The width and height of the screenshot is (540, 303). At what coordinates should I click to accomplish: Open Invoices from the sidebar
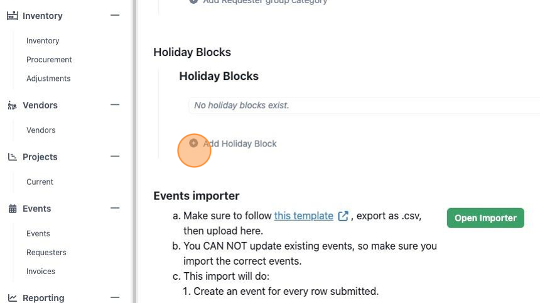tap(41, 272)
